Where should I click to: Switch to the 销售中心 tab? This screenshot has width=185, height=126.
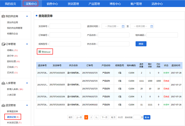[52, 4]
